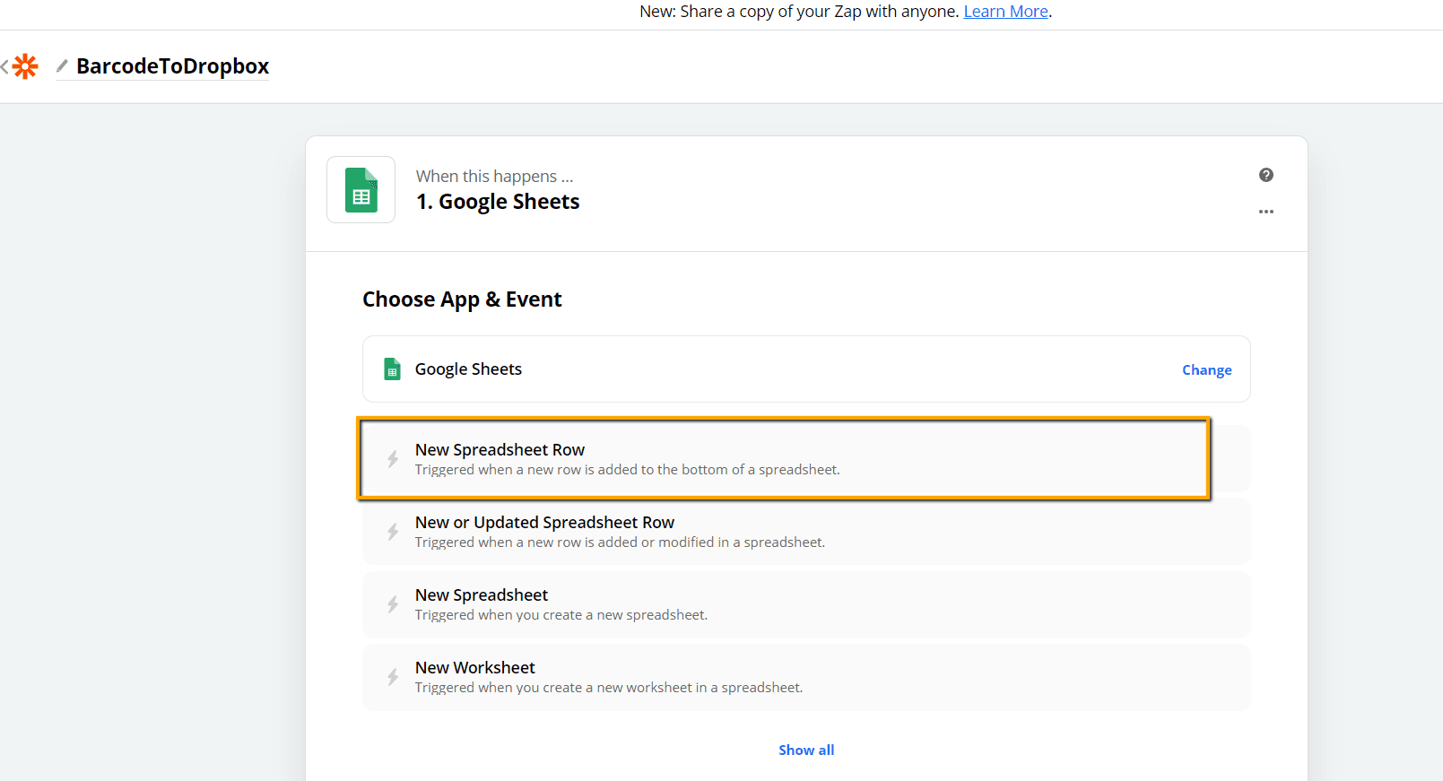
Task: Click lightning icon beside New Spreadsheet Row
Action: [x=393, y=459]
